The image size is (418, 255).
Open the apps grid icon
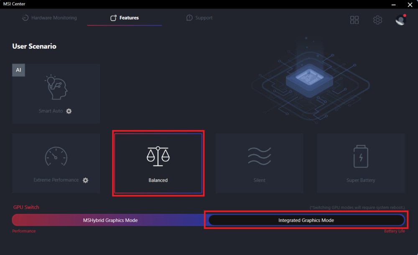click(x=354, y=20)
